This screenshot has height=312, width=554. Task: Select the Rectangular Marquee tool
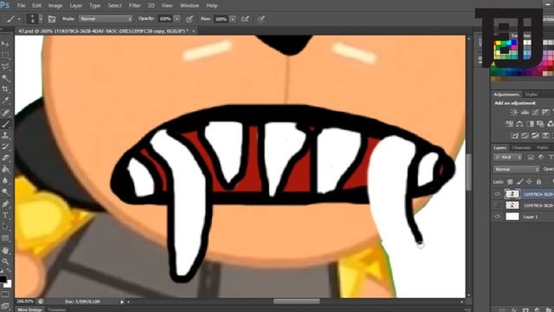pyautogui.click(x=5, y=55)
